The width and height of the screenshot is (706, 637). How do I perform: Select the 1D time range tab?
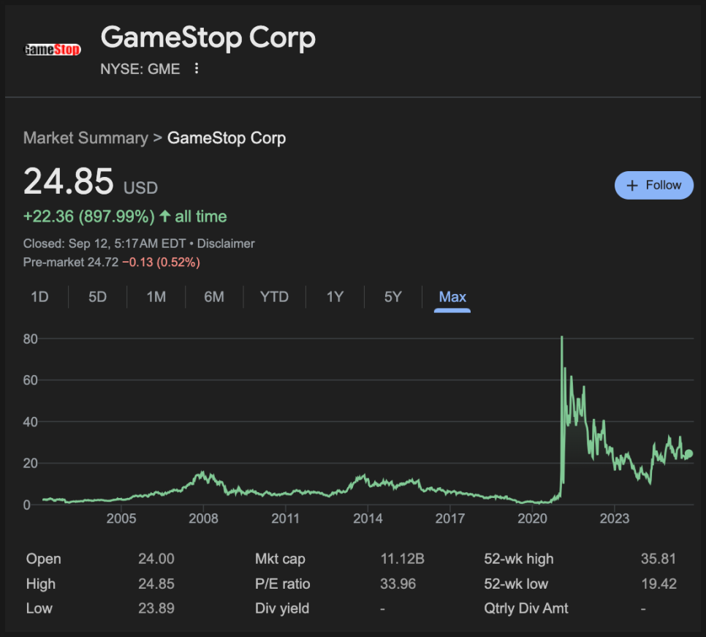pyautogui.click(x=39, y=297)
